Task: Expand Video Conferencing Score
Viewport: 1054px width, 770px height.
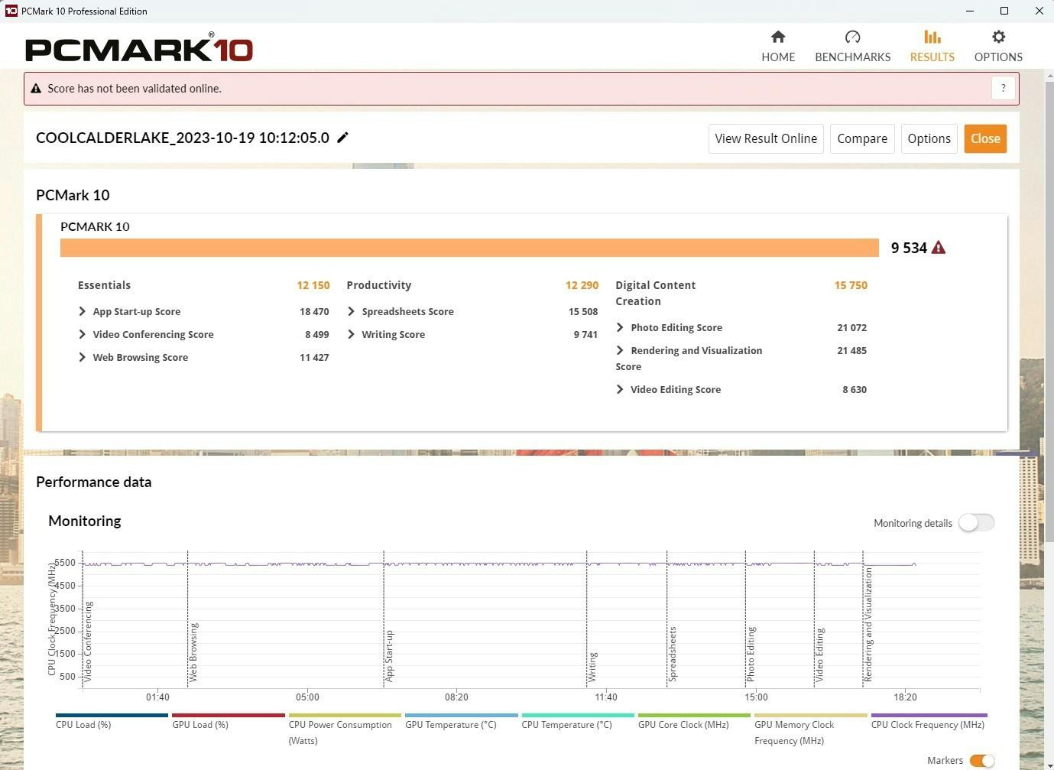Action: tap(83, 334)
